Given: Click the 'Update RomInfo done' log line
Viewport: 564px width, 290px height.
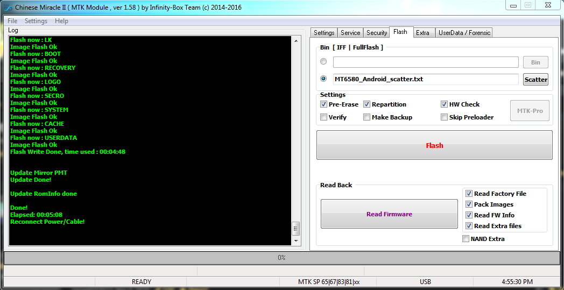Looking at the screenshot, I should tap(44, 194).
